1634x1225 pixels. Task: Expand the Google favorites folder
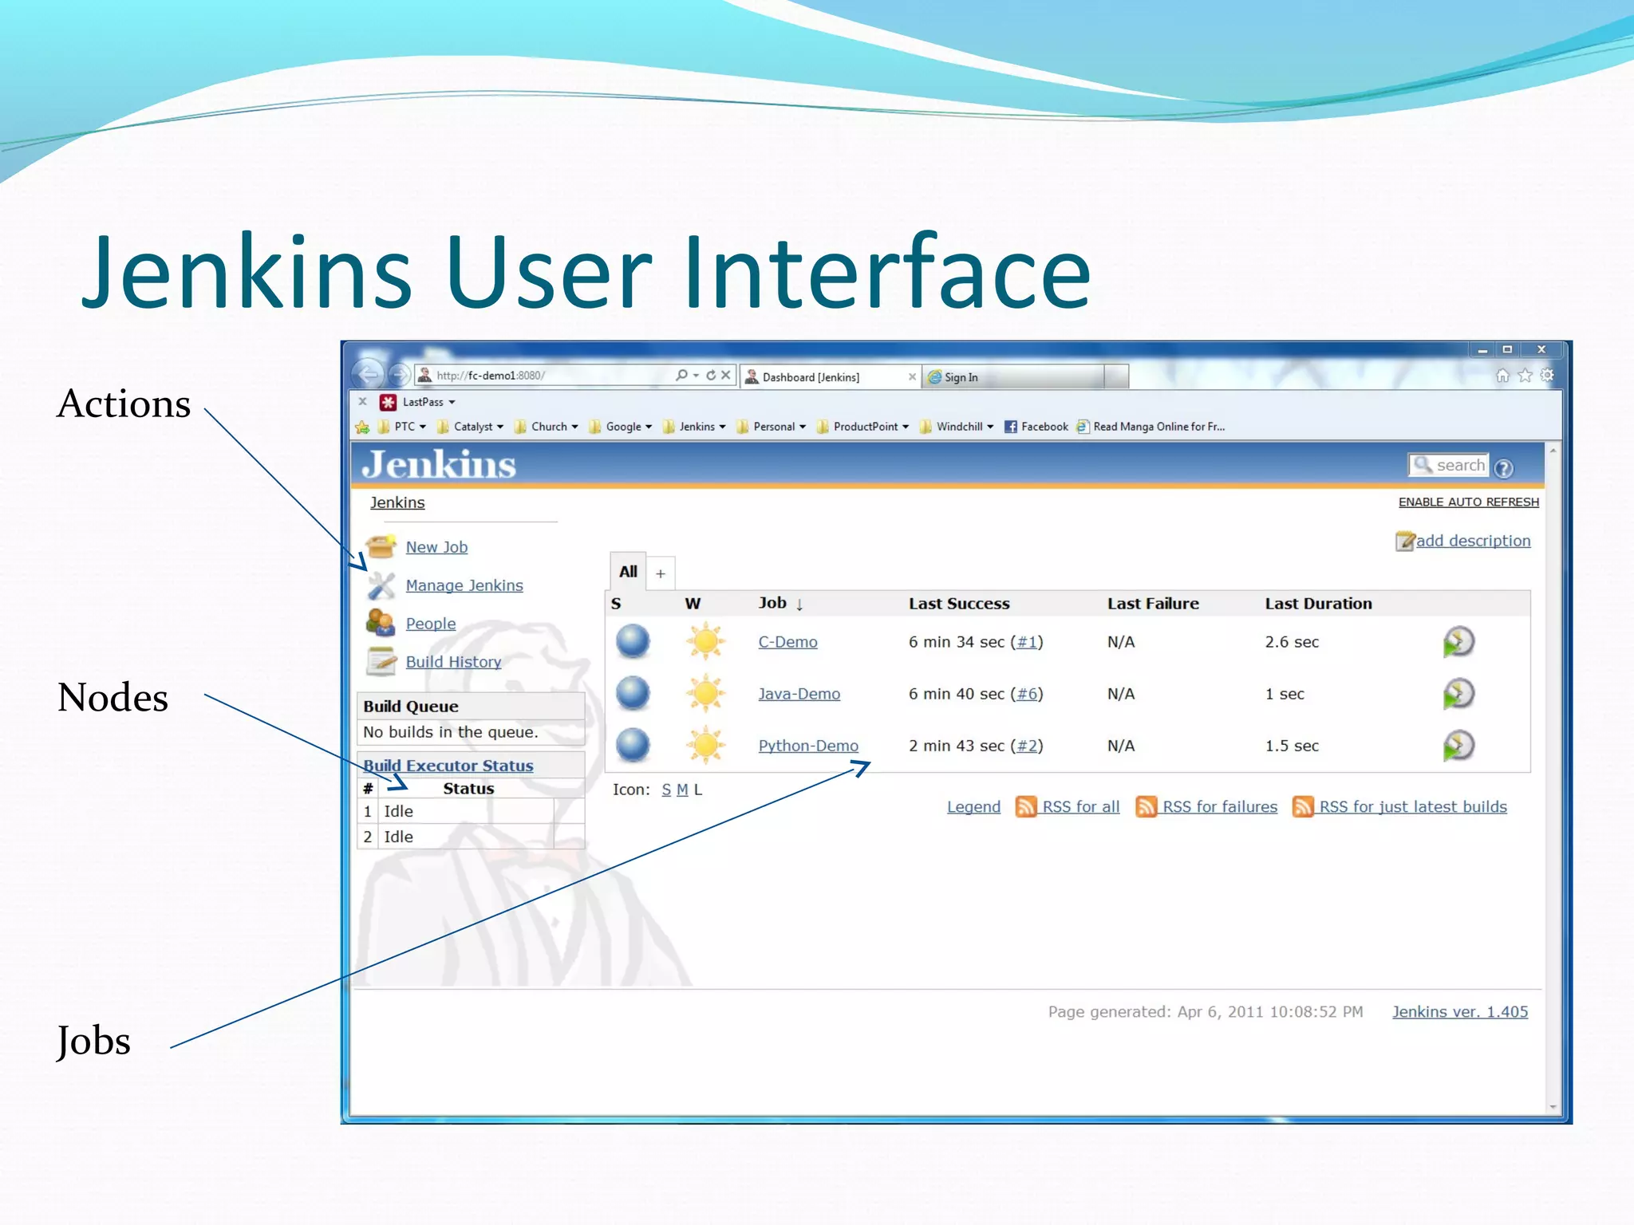(x=621, y=427)
